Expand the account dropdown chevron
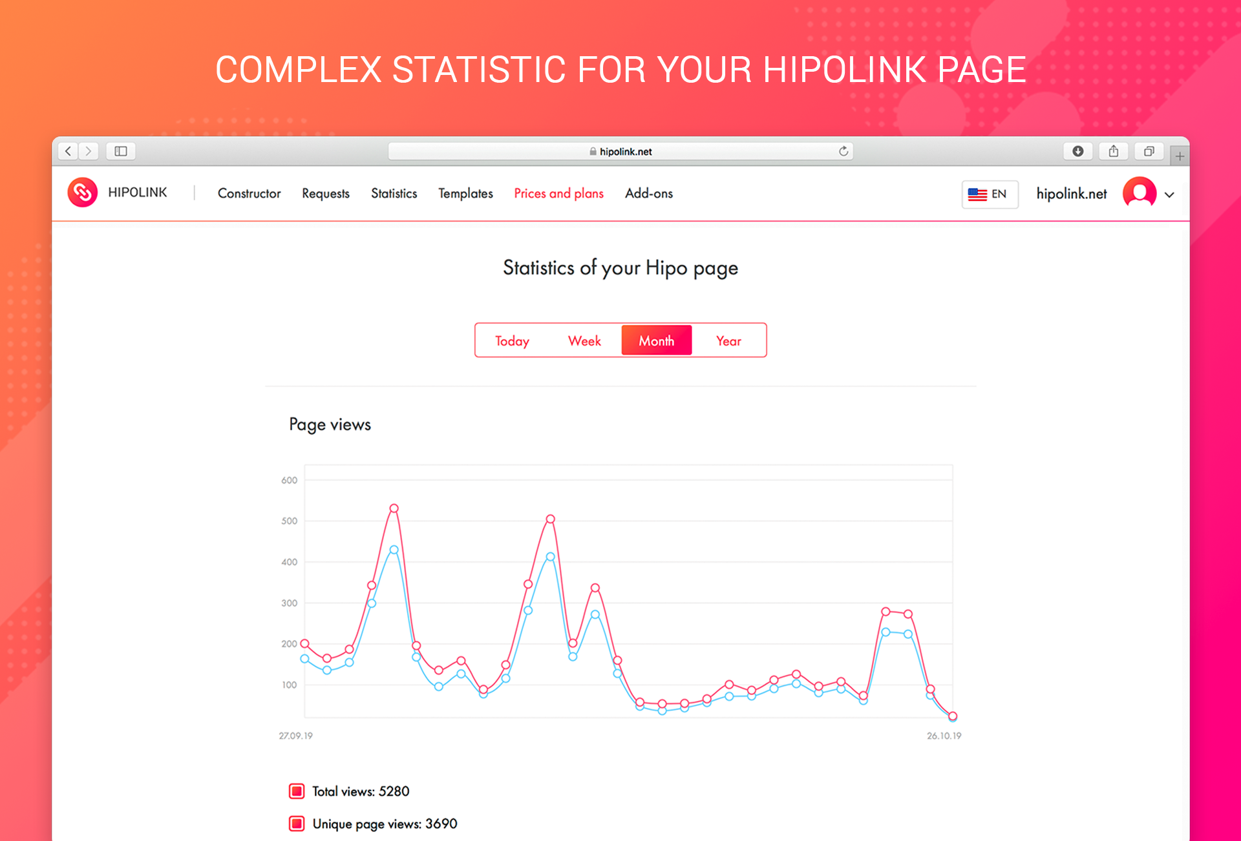The height and width of the screenshot is (841, 1241). (x=1169, y=194)
